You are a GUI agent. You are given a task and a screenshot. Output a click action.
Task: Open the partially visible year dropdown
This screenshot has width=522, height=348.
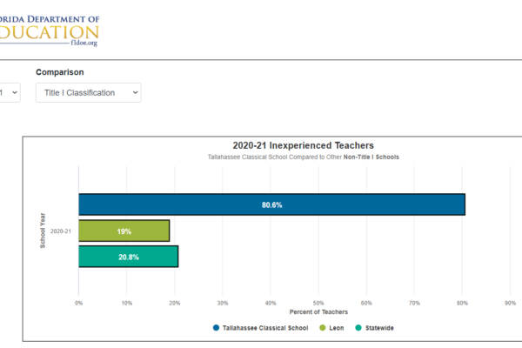click(10, 92)
